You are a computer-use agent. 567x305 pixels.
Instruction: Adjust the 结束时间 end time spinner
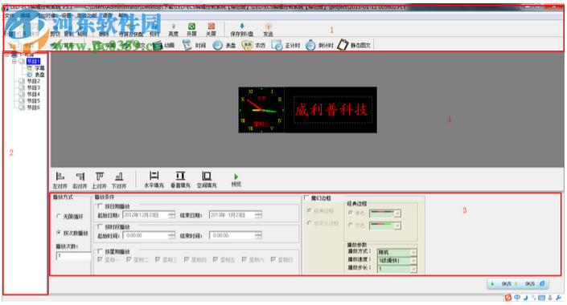pyautogui.click(x=258, y=235)
